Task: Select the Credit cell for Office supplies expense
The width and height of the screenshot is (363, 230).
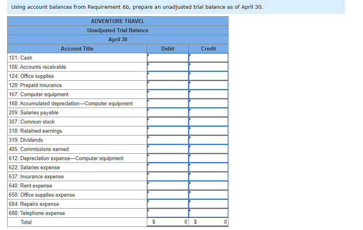Action: click(x=208, y=195)
